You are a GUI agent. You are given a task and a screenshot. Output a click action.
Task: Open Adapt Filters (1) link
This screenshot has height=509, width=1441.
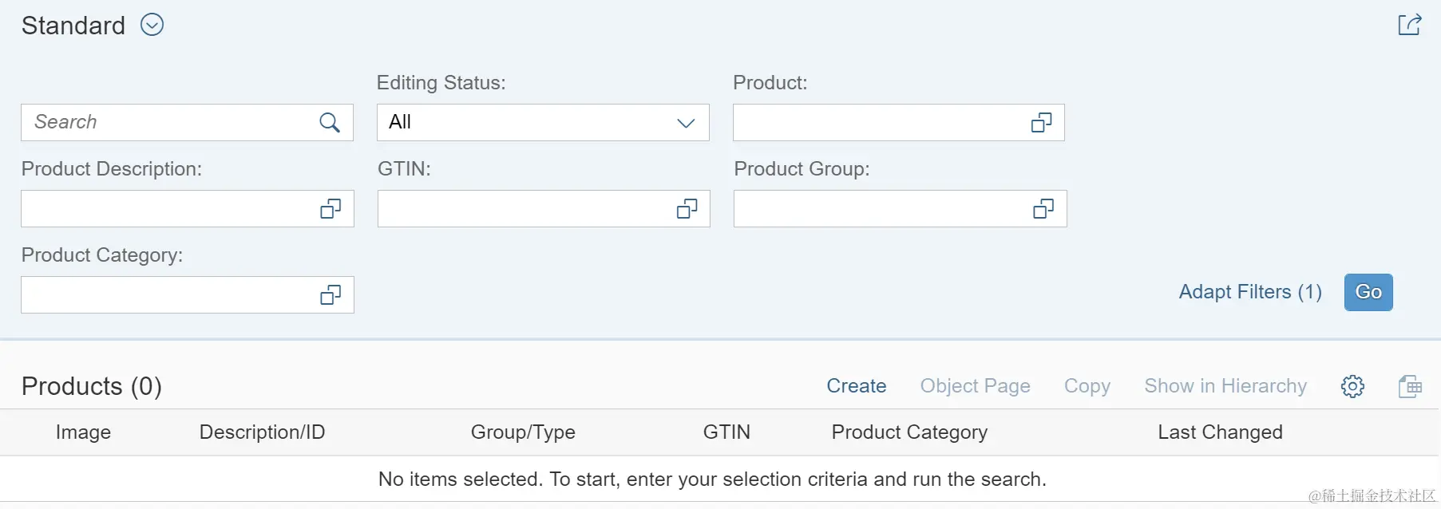coord(1250,292)
